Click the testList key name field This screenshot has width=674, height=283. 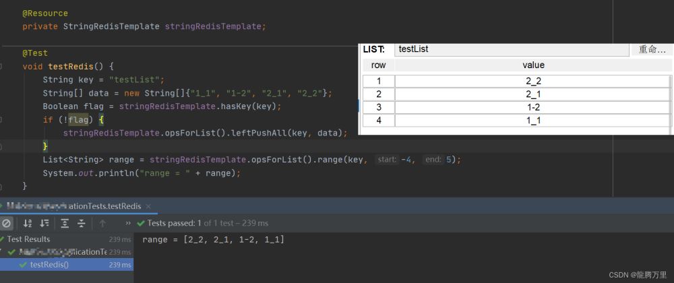tap(512, 49)
